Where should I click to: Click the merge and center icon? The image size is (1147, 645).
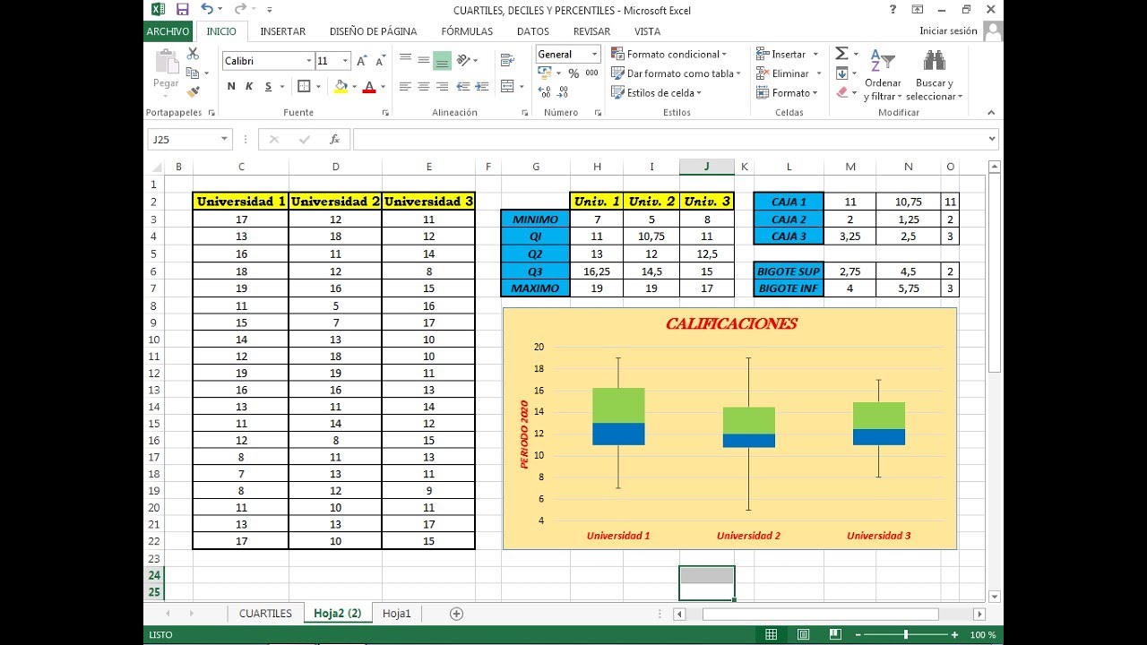507,87
